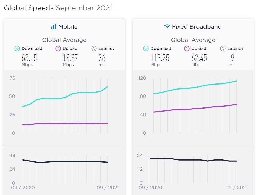Select the Fixed Broadband heading label
The image size is (256, 195).
pyautogui.click(x=197, y=27)
